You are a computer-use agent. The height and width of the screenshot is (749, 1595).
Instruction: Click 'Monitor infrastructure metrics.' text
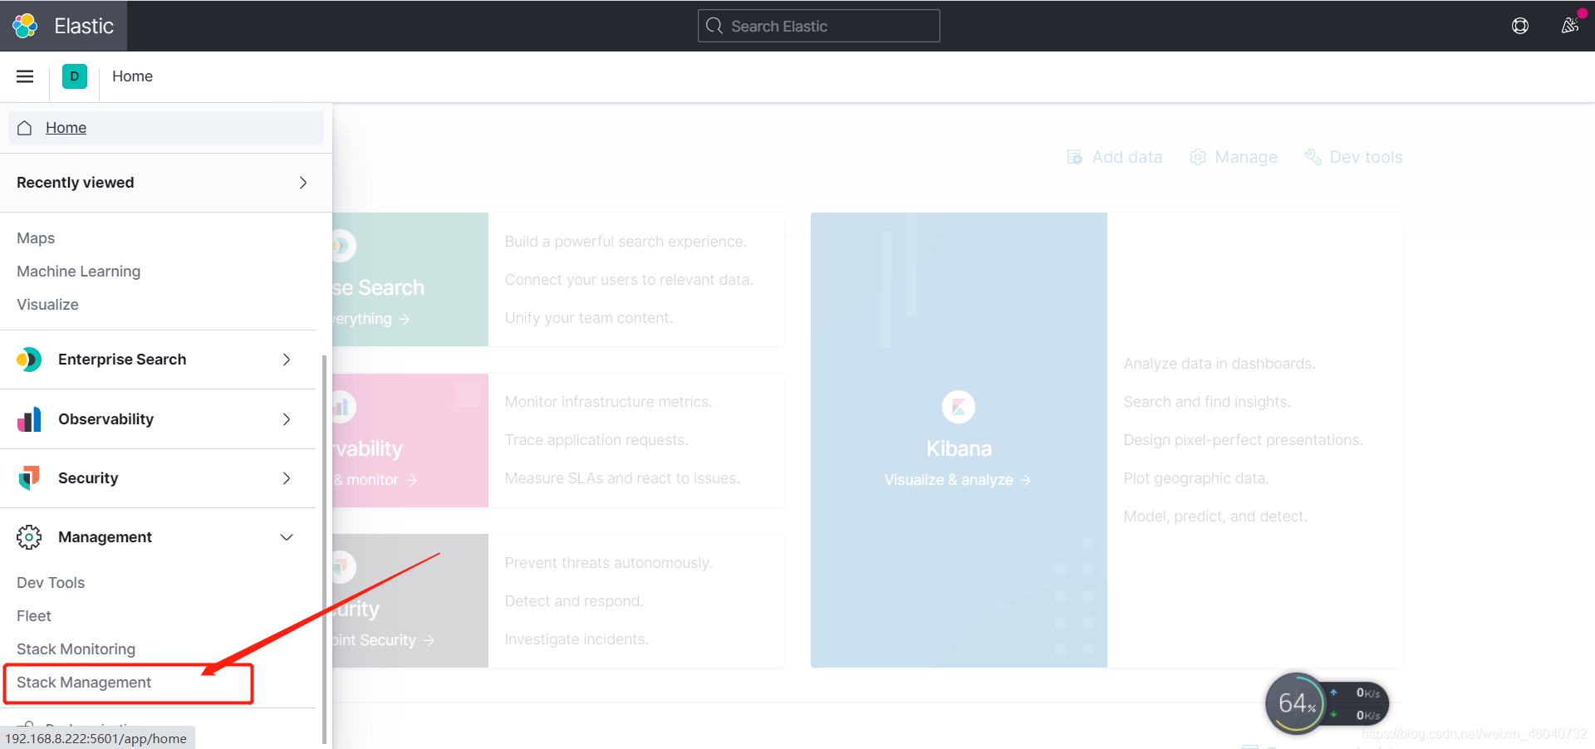coord(608,402)
